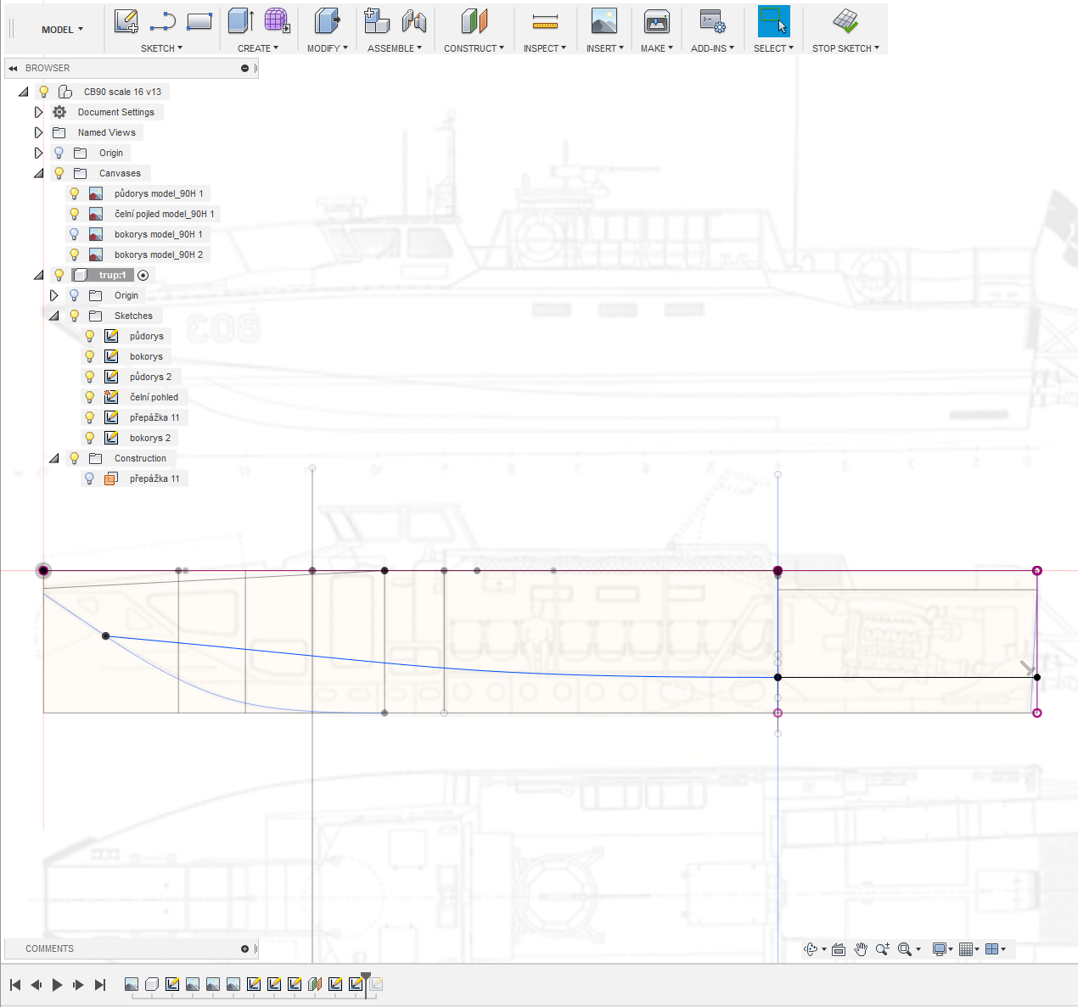Image resolution: width=1078 pixels, height=1007 pixels.
Task: Select the Extrude tool icon
Action: point(241,21)
